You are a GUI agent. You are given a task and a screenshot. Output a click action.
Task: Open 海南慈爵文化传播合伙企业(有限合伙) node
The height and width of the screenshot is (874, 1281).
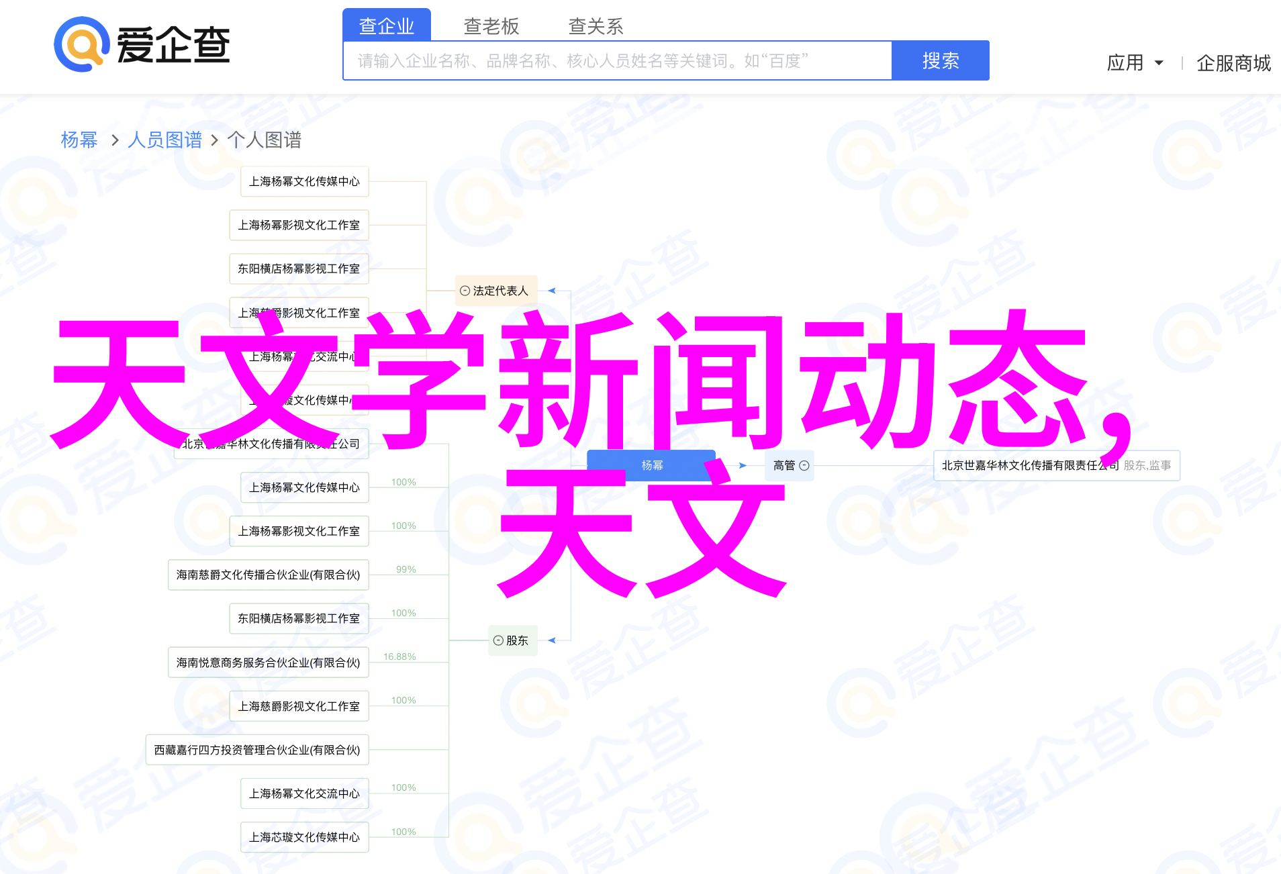(269, 575)
